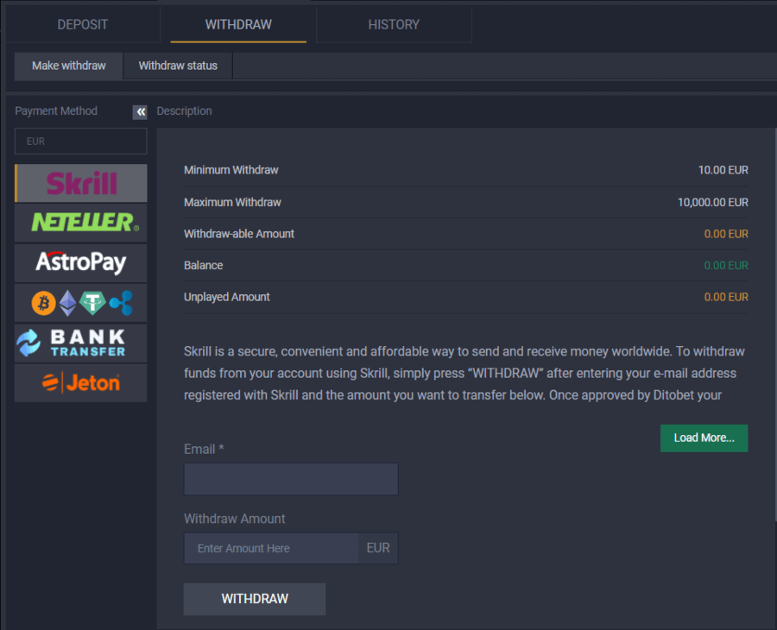Switch to the Deposit tab
This screenshot has width=777, height=630.
tap(83, 24)
